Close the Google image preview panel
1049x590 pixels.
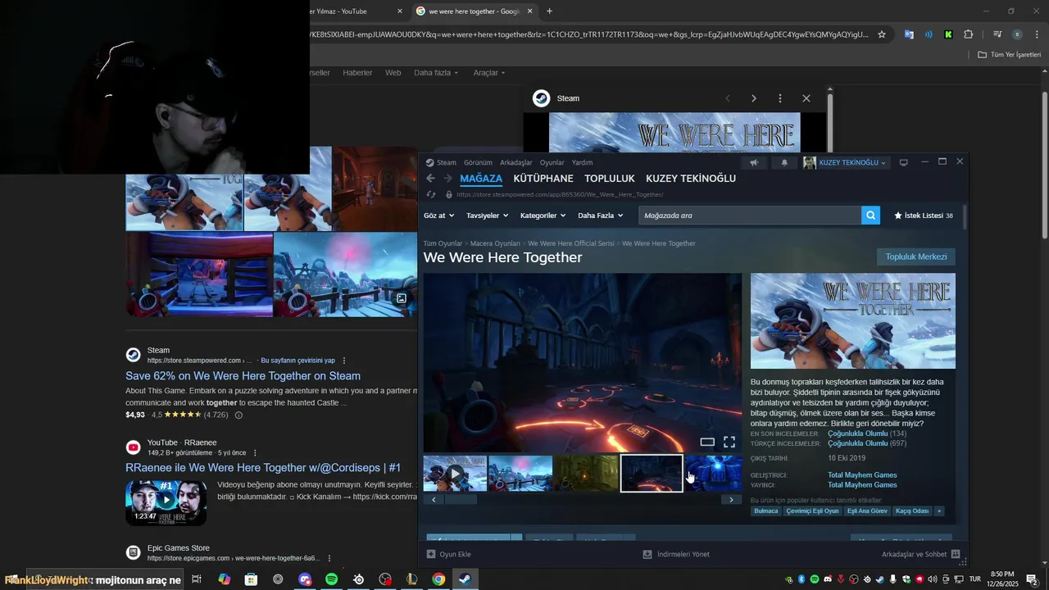pos(806,98)
